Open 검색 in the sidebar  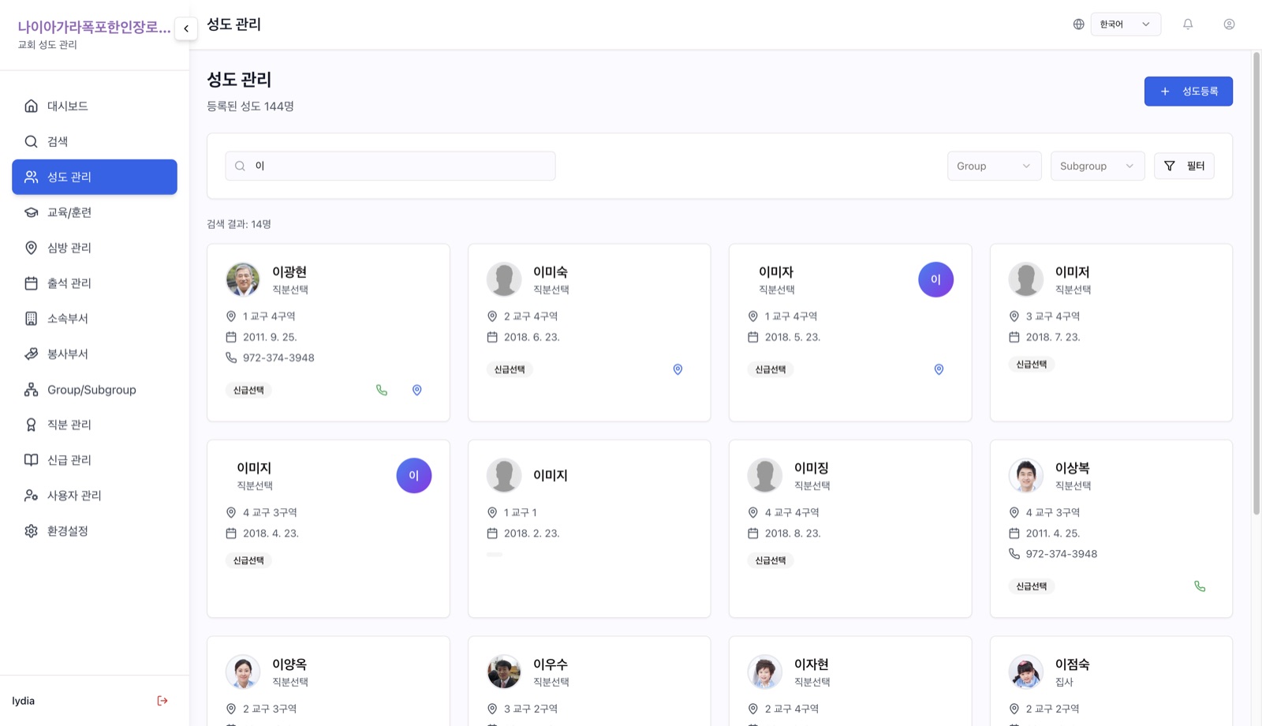95,141
